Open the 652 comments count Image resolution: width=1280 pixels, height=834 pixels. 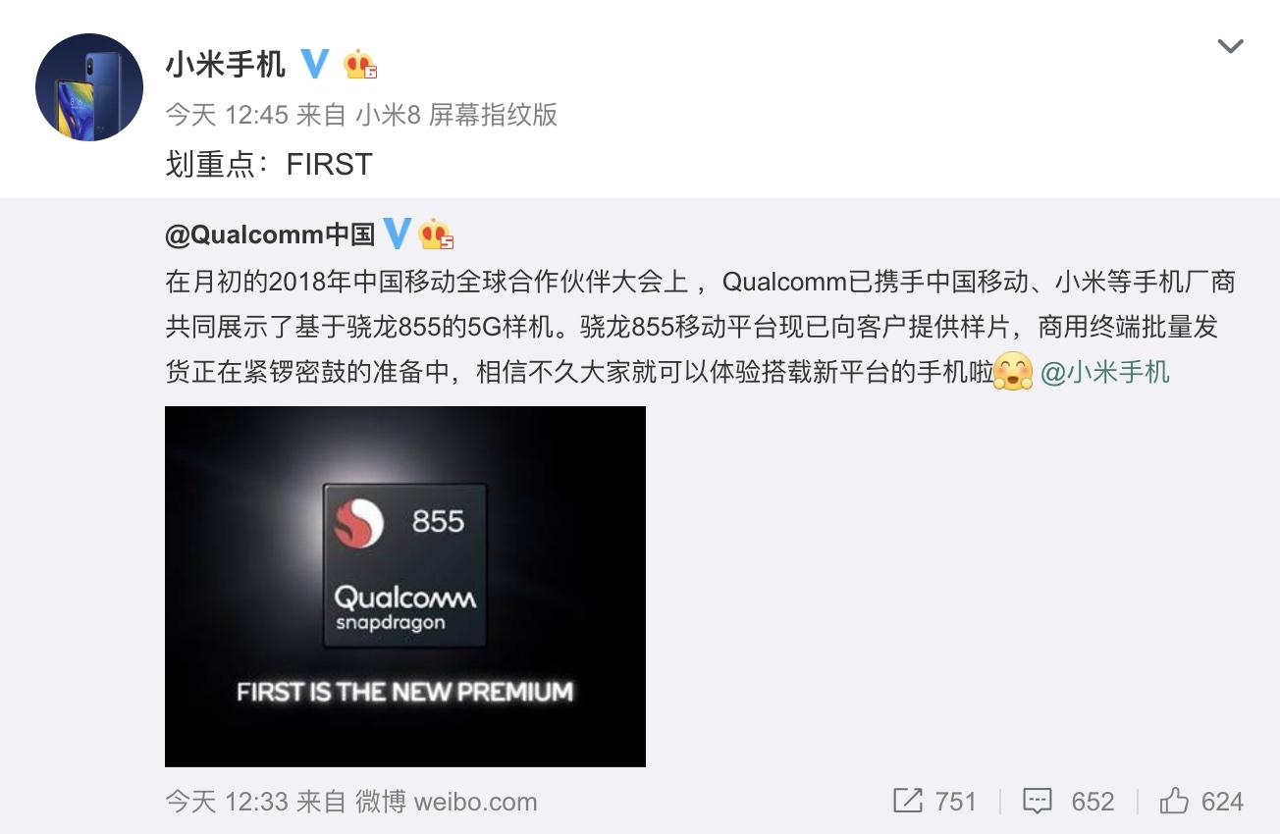[1093, 802]
